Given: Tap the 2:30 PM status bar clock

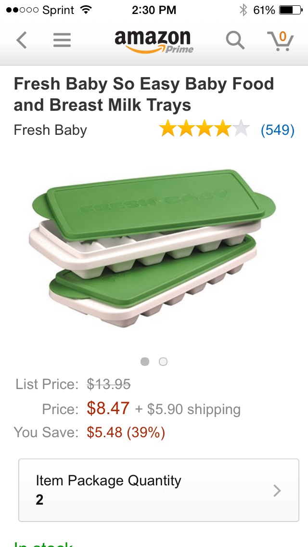Looking at the screenshot, I should [x=154, y=10].
